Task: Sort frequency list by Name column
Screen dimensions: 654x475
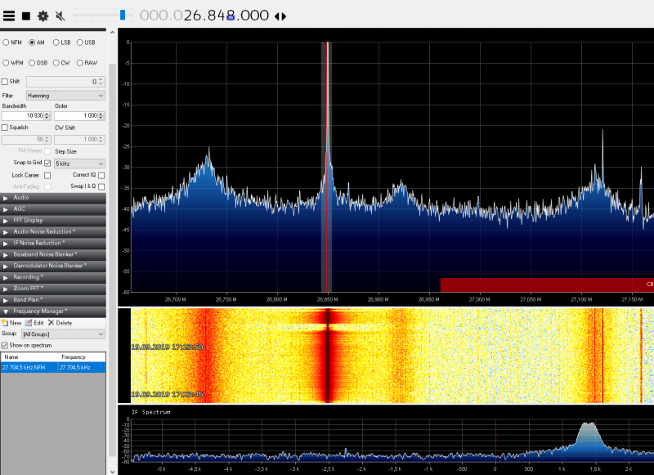Action: pyautogui.click(x=29, y=357)
